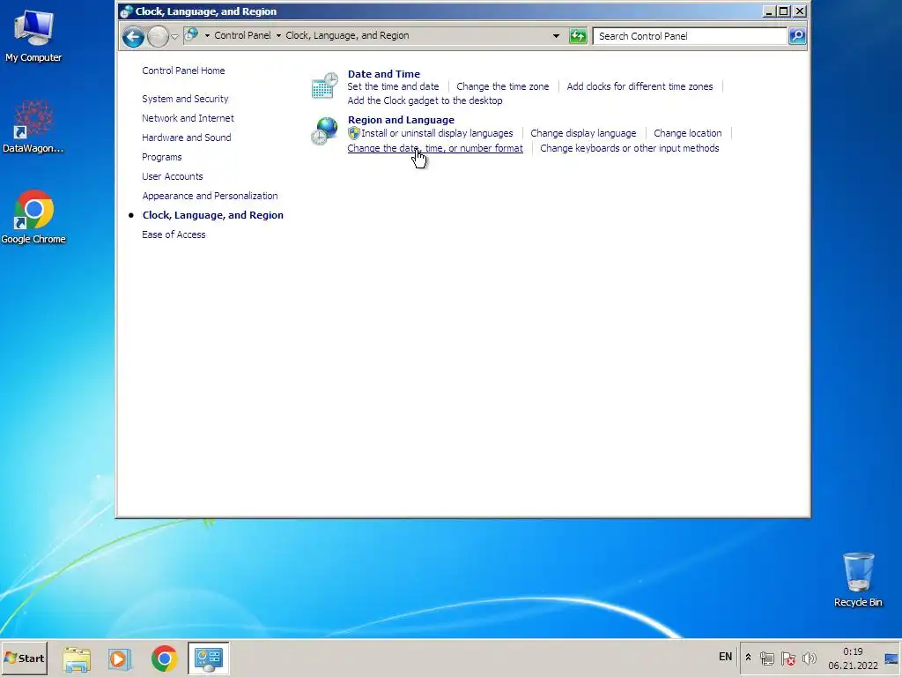Open the Date and Time calendar icon
This screenshot has width=902, height=677.
pos(324,86)
